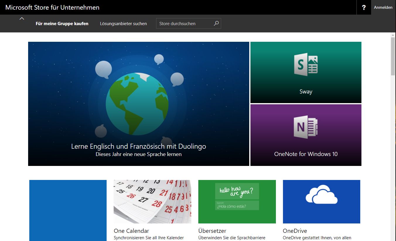Click the page scrollbar up arrow
Viewport: 396px width, 241px height.
(393, 35)
